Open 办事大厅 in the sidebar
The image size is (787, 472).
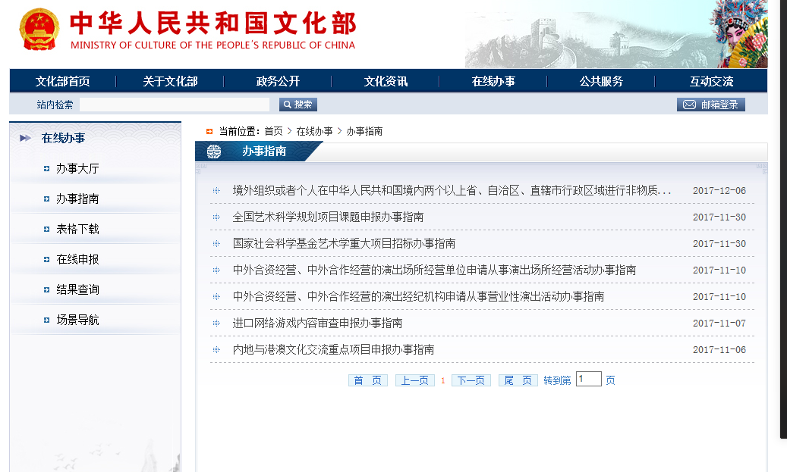pos(78,169)
